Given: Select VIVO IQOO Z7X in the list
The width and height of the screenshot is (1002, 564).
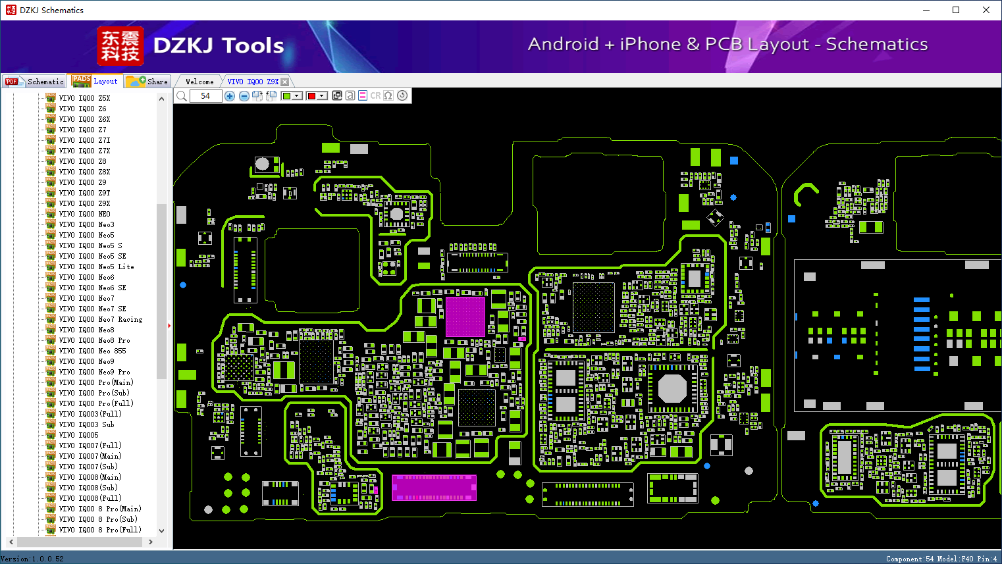Looking at the screenshot, I should [x=85, y=151].
